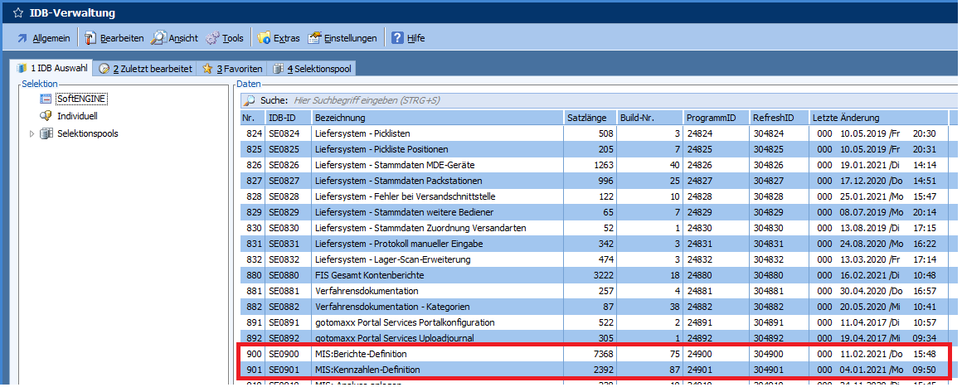Click the star icon beside IDB-Verwaltung title
The width and height of the screenshot is (962, 392).
(x=16, y=12)
